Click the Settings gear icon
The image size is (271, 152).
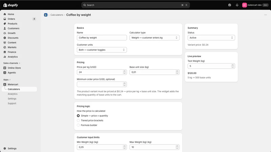[5, 148]
